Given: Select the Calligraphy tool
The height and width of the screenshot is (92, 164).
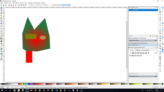Looking at the screenshot, I should [x=1, y=39].
